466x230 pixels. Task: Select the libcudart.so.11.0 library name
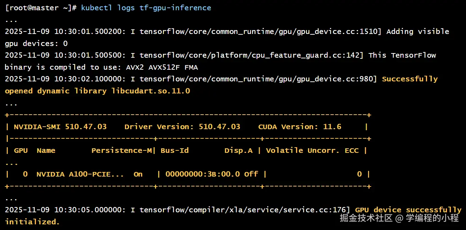[x=150, y=91]
